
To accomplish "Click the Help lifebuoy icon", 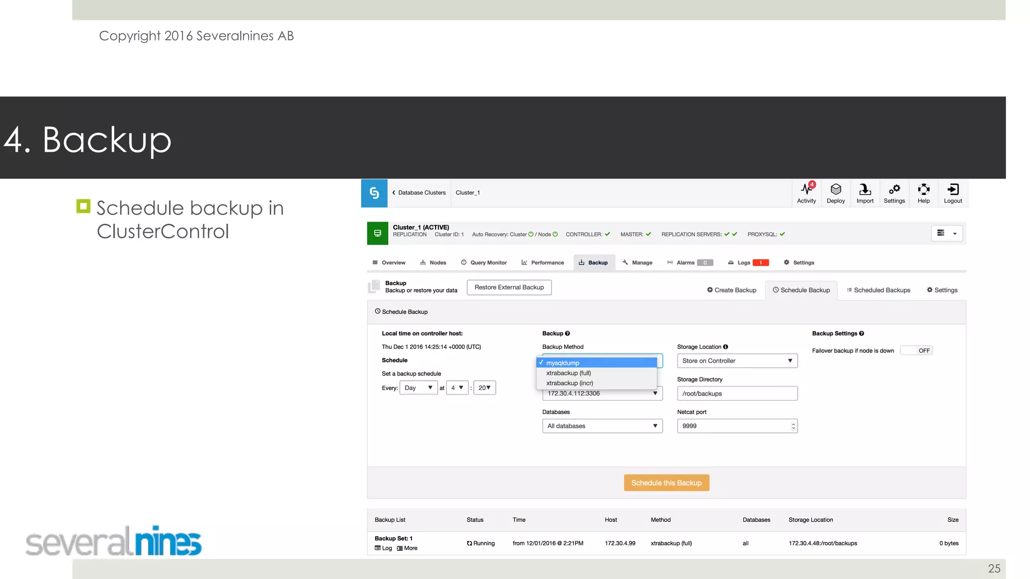I will tap(923, 194).
